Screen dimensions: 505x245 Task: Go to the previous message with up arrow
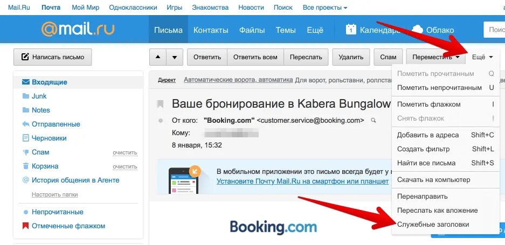pyautogui.click(x=158, y=57)
